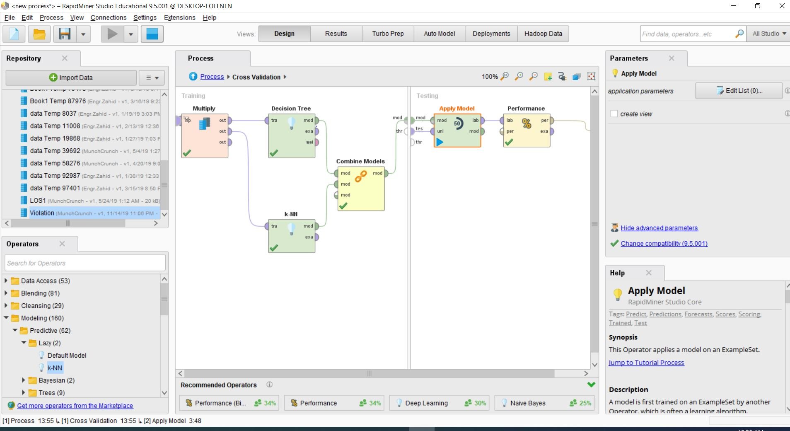Select the Default Model operator

(x=67, y=355)
